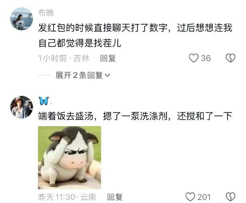This screenshot has height=203, width=246.
Task: Dislike 布晚's comment with broken heart
Action: click(x=230, y=58)
